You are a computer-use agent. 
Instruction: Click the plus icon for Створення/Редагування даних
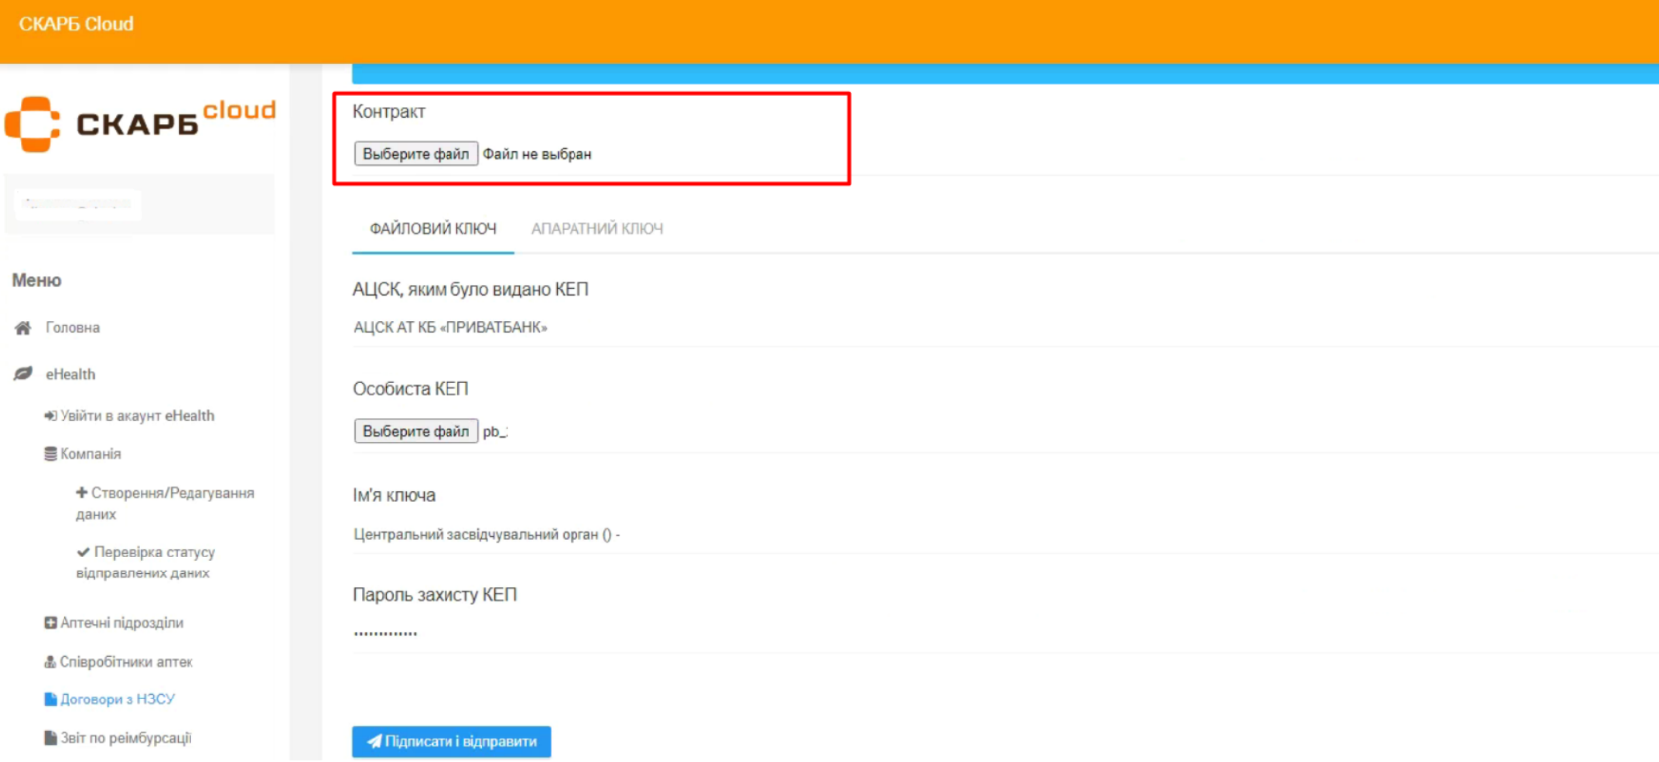[82, 493]
